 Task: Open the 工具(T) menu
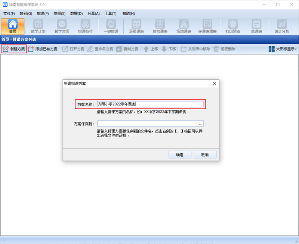click(x=110, y=13)
